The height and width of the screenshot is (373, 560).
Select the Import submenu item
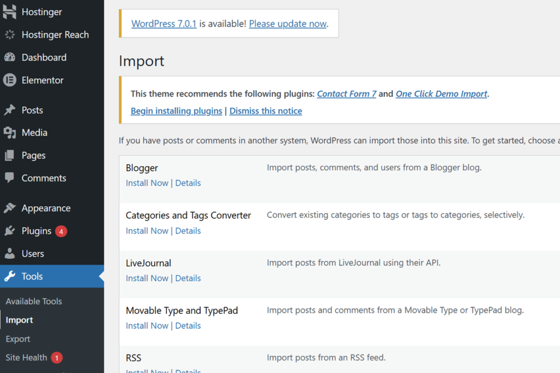tap(19, 320)
